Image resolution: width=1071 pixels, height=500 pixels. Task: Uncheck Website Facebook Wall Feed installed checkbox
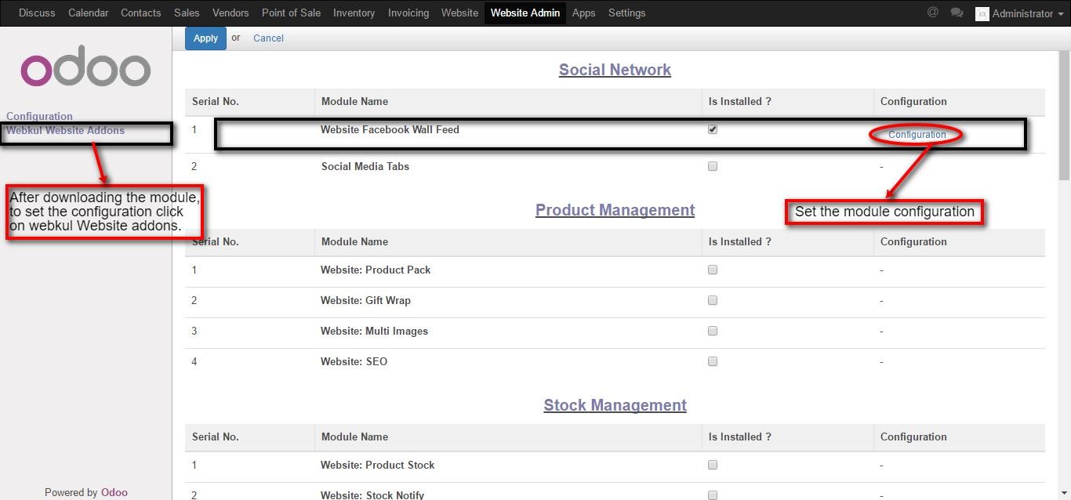pos(713,129)
